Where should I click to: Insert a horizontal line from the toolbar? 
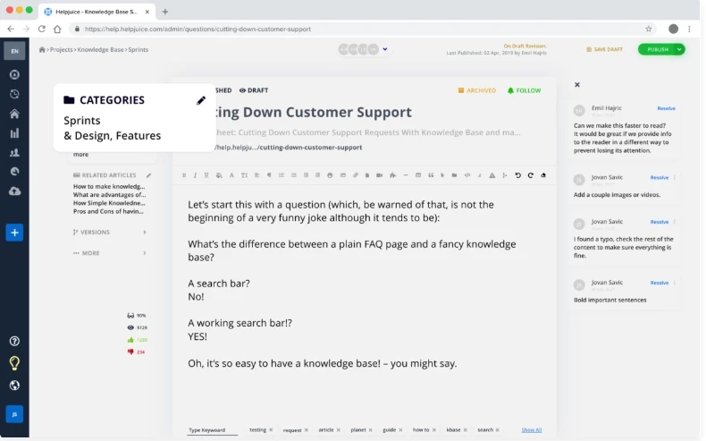(405, 175)
